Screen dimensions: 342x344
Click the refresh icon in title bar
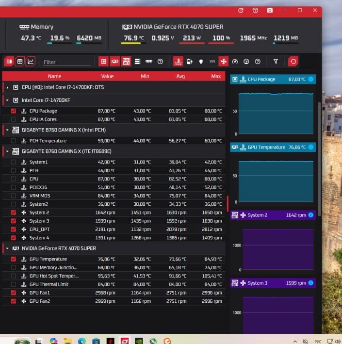(241, 10)
